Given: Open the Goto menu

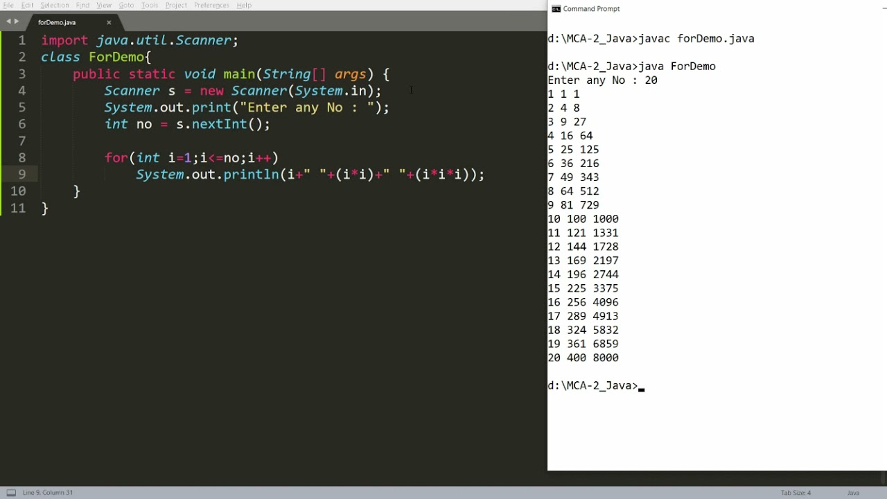Looking at the screenshot, I should point(126,5).
